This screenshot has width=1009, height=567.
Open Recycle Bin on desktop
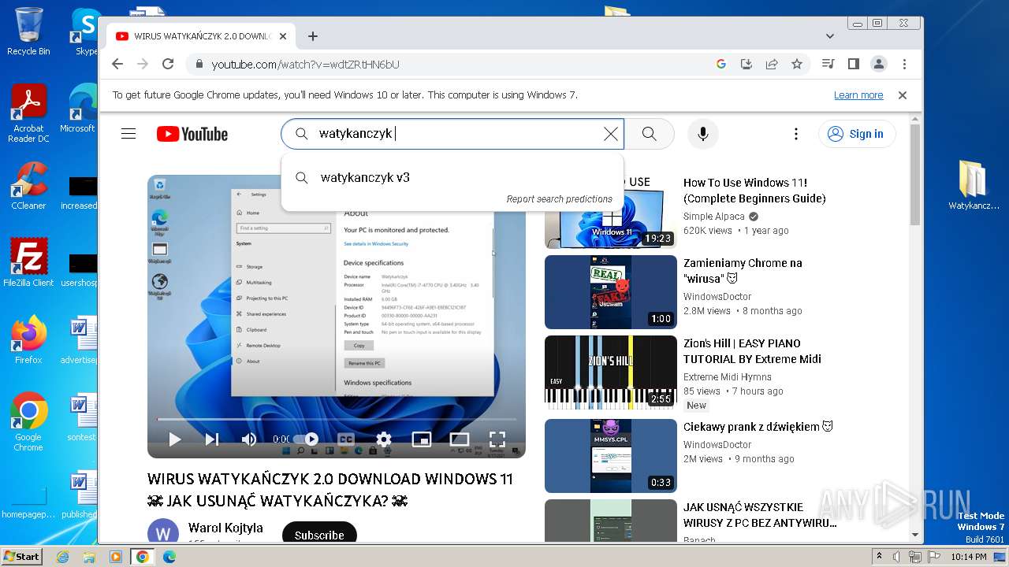pyautogui.click(x=28, y=31)
